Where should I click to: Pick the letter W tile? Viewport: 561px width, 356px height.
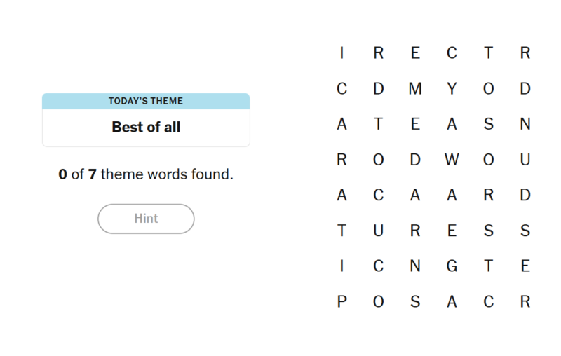coord(452,160)
